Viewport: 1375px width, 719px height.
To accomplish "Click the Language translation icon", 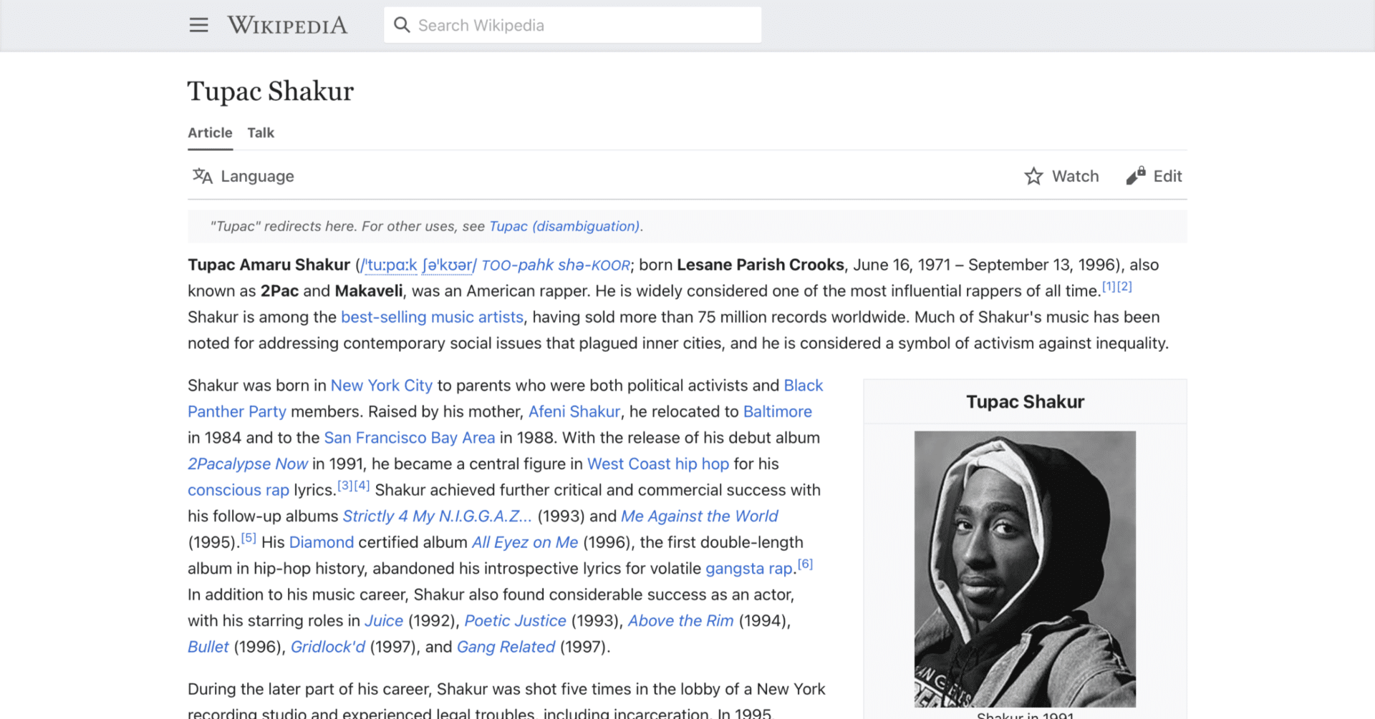I will tap(203, 176).
